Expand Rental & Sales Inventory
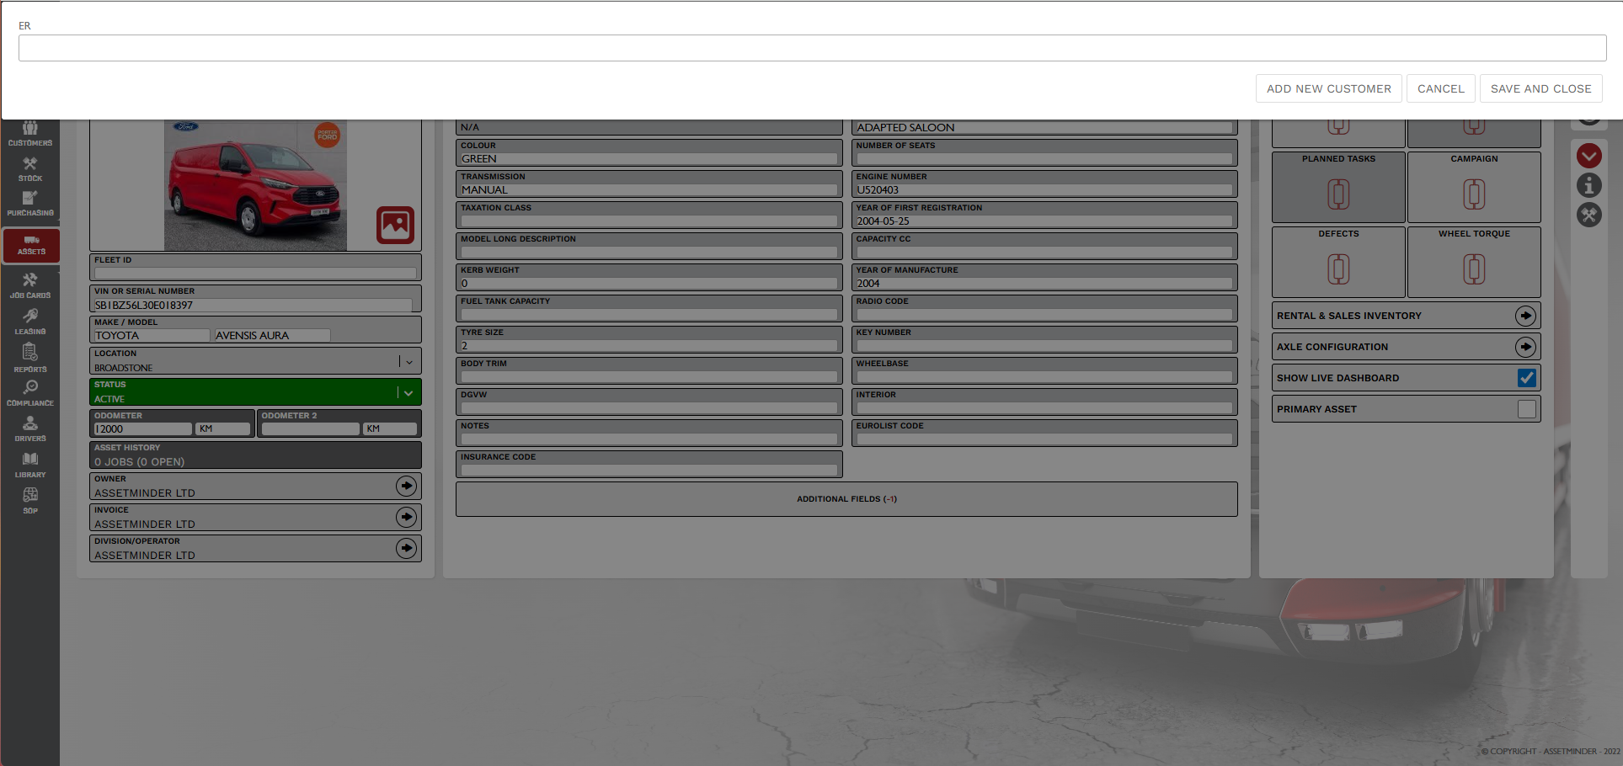This screenshot has width=1623, height=766. [1525, 316]
